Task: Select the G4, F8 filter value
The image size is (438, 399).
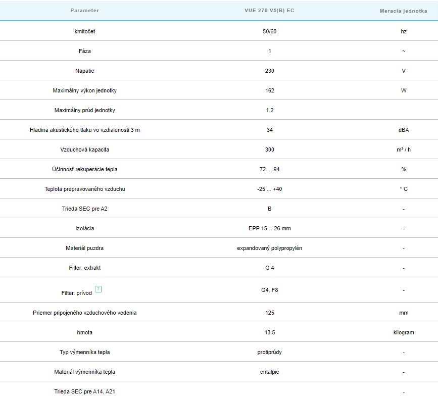Action: (269, 290)
